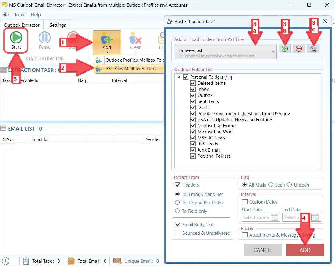This screenshot has height=267, width=335.
Task: Click the Total Task clipboard icon
Action: [x=26, y=261]
